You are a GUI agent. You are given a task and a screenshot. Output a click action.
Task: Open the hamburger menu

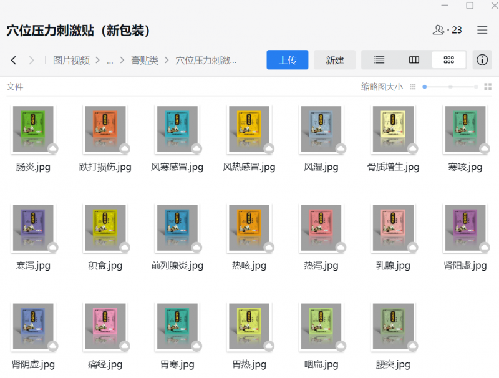482,30
